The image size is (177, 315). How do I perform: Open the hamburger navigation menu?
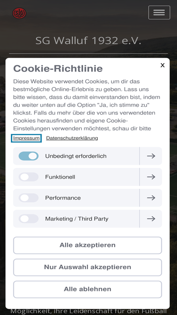tap(159, 12)
